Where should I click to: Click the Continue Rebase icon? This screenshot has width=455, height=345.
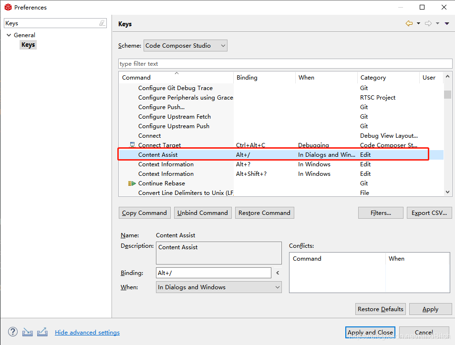(132, 183)
